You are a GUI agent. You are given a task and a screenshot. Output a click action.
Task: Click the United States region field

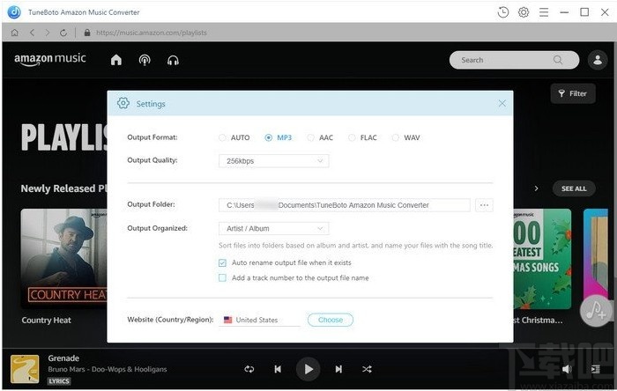point(259,320)
